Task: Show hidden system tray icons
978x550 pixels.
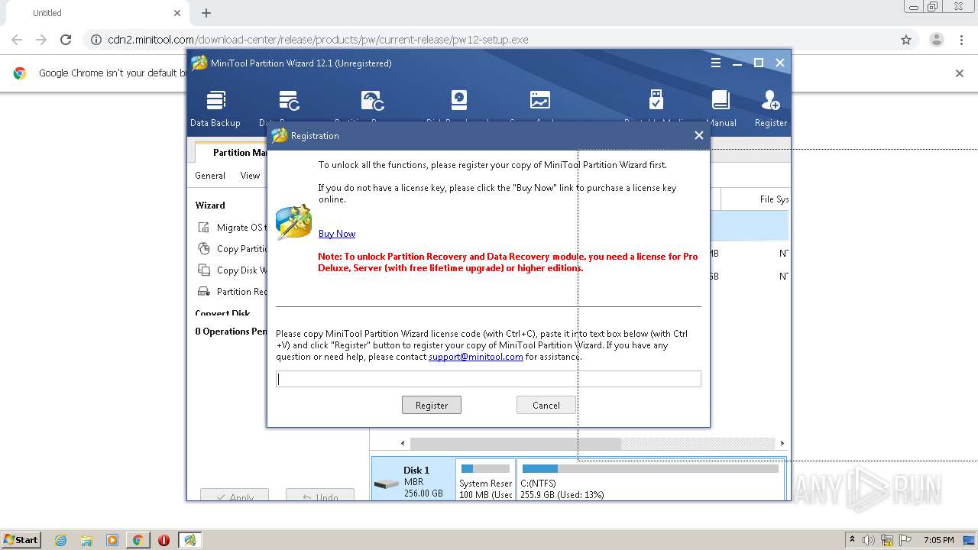Action: click(x=852, y=540)
